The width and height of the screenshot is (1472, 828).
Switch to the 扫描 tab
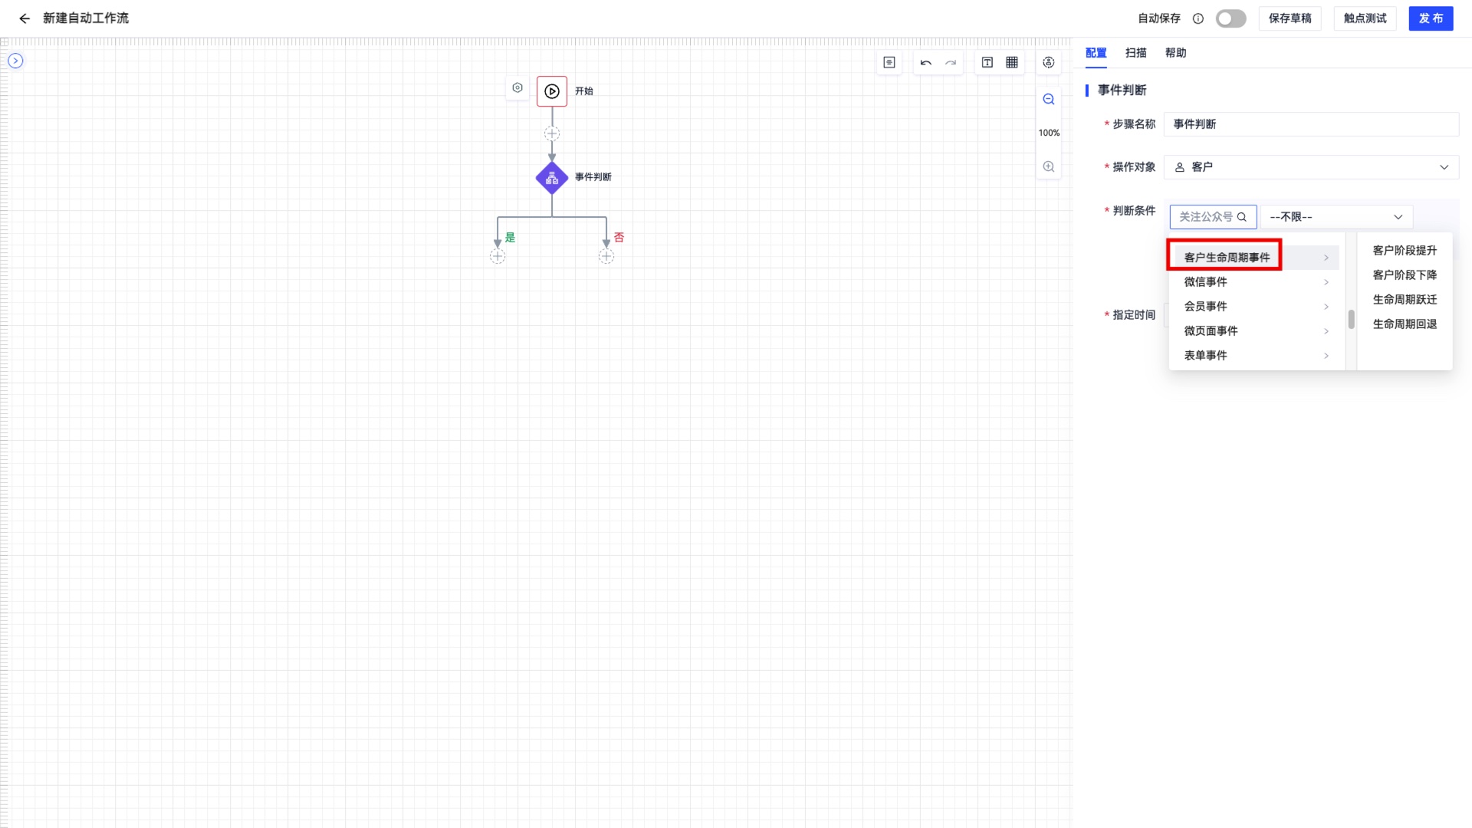coord(1136,53)
